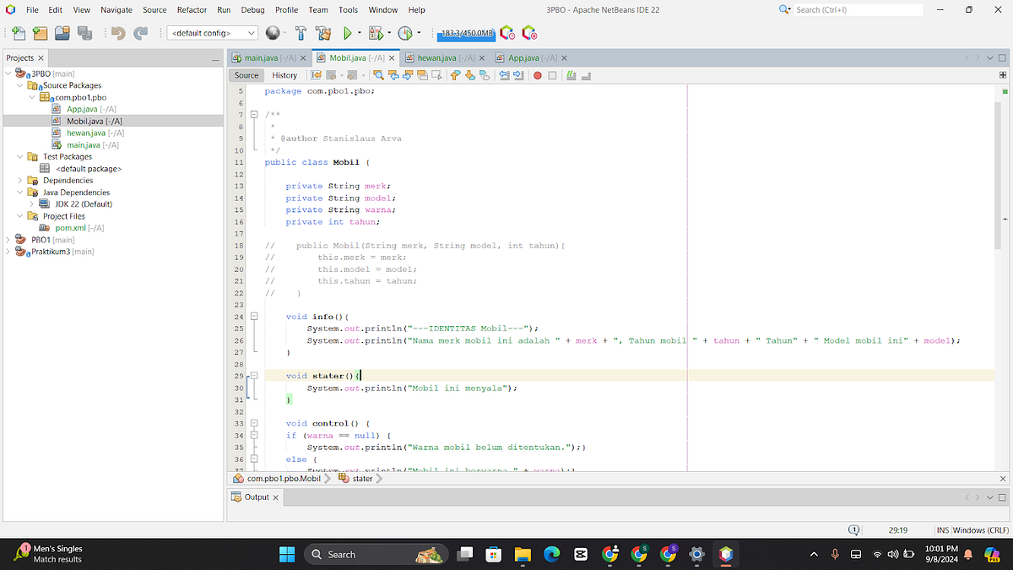Collapse the com.pbo1.pbo package node

pos(30,96)
